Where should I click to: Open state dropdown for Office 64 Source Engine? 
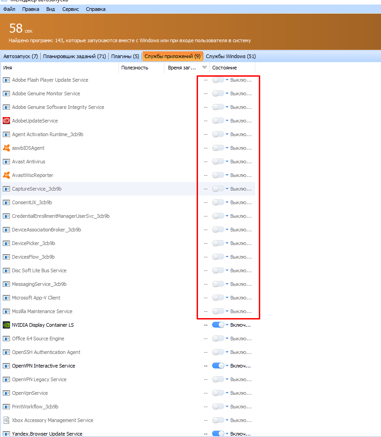coord(227,339)
